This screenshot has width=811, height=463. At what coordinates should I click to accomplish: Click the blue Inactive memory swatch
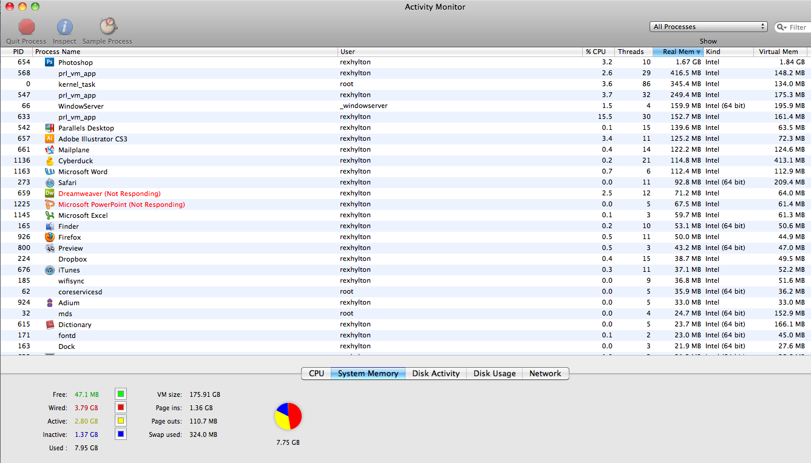point(121,434)
